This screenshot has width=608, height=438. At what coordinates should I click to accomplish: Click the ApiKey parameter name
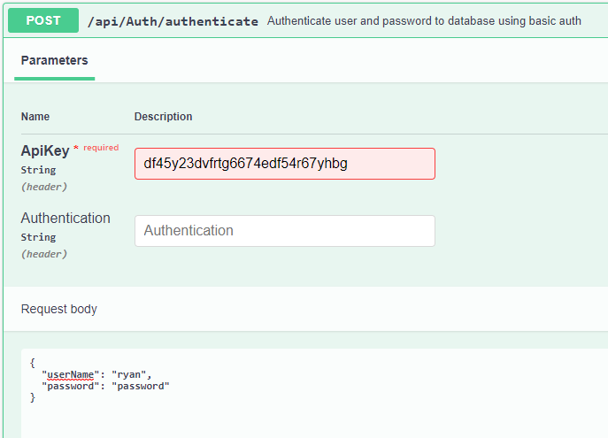45,150
